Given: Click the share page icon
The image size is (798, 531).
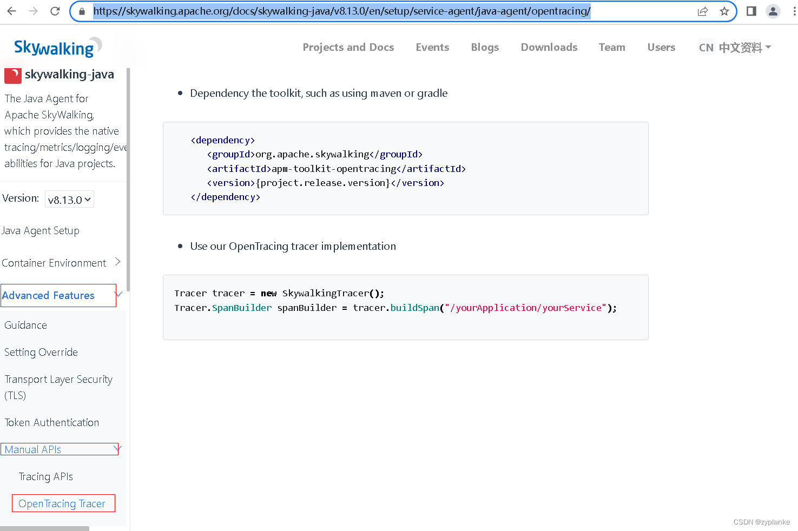Looking at the screenshot, I should pos(702,11).
